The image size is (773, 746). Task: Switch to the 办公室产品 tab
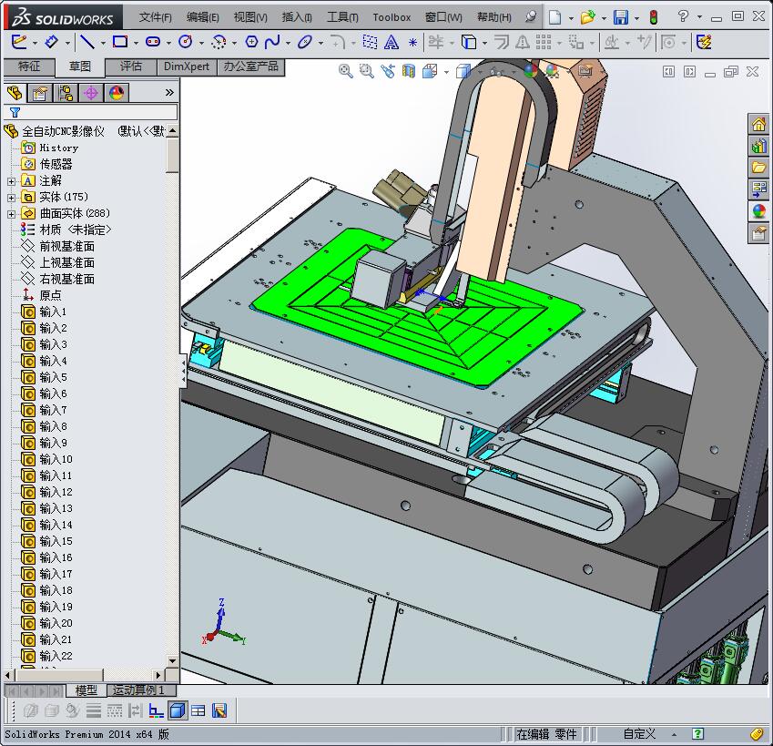(x=251, y=66)
